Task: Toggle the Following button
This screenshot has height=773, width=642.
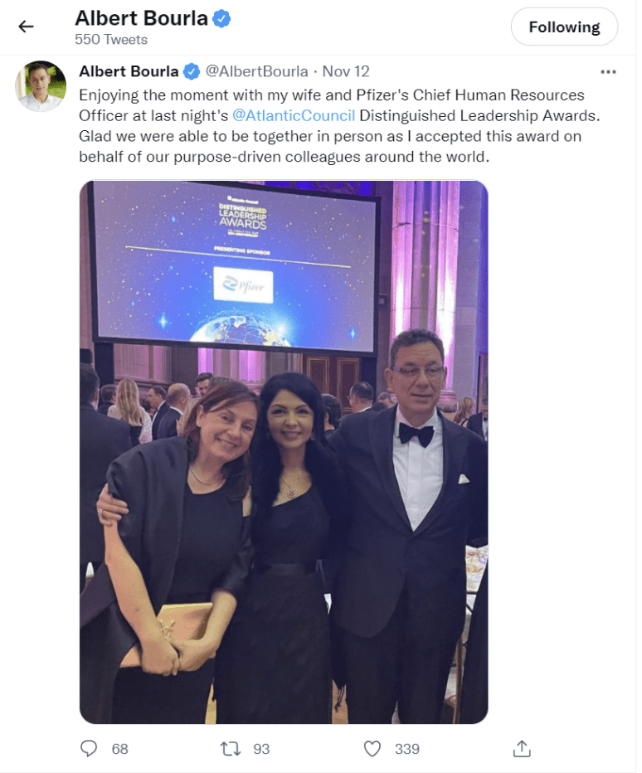Action: (564, 27)
